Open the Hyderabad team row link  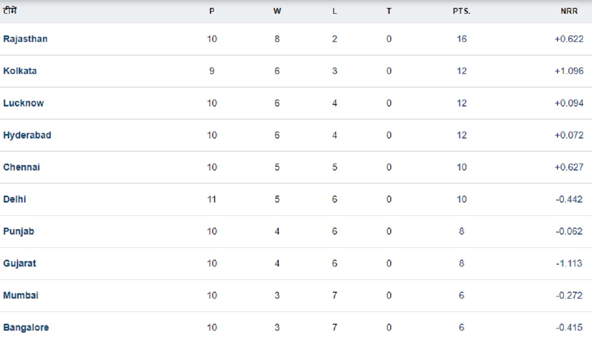click(27, 135)
